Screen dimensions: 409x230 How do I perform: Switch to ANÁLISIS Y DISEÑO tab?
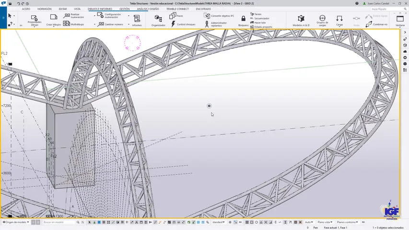pos(148,9)
